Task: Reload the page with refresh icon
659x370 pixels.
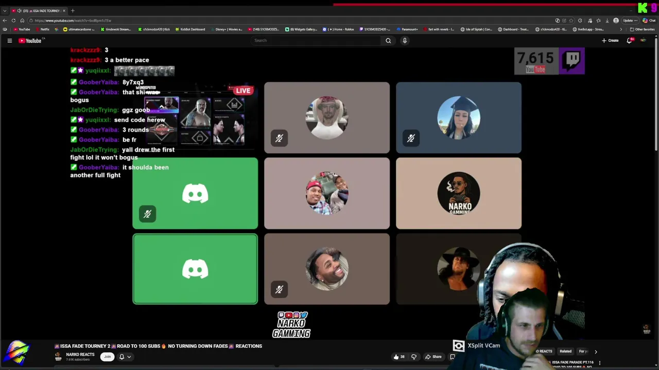Action: [x=13, y=21]
